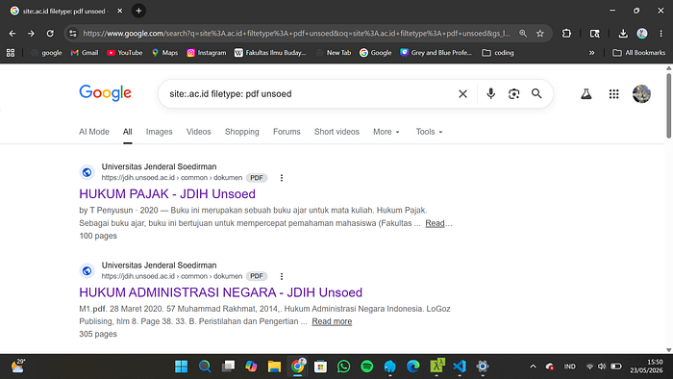Open the Extensions puzzle icon
The width and height of the screenshot is (673, 379).
click(x=566, y=34)
